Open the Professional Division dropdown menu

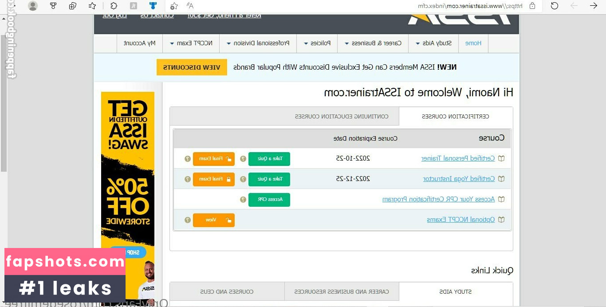(258, 43)
